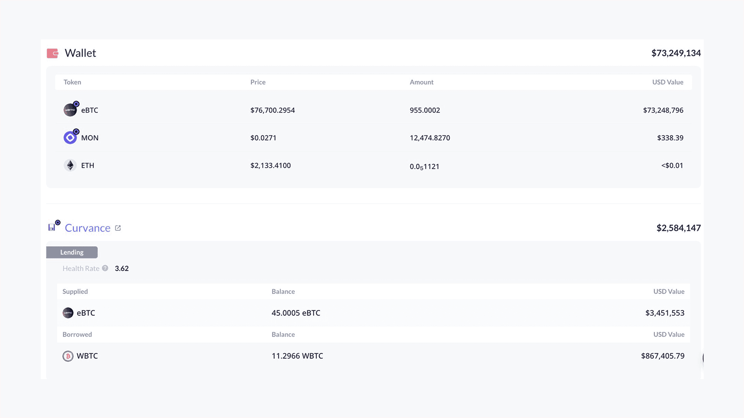This screenshot has width=744, height=418.
Task: Click the Wallet section heading
Action: coord(80,53)
